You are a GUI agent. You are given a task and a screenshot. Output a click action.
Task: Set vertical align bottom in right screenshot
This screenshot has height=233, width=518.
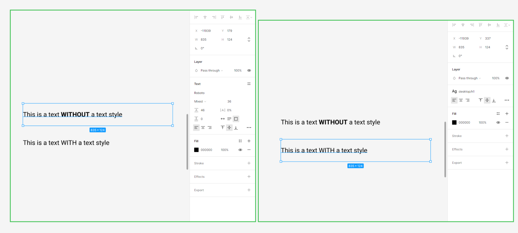click(x=494, y=100)
